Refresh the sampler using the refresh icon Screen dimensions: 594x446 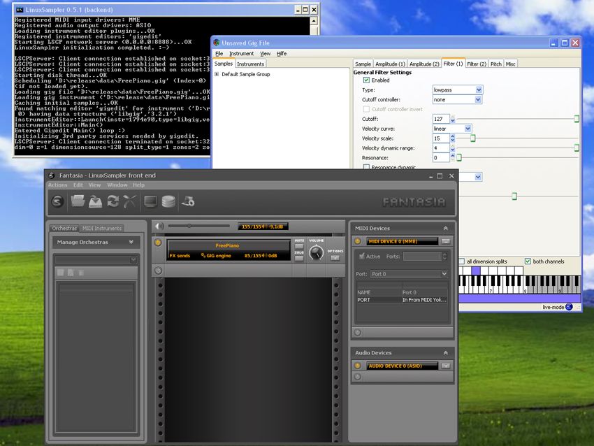point(112,201)
